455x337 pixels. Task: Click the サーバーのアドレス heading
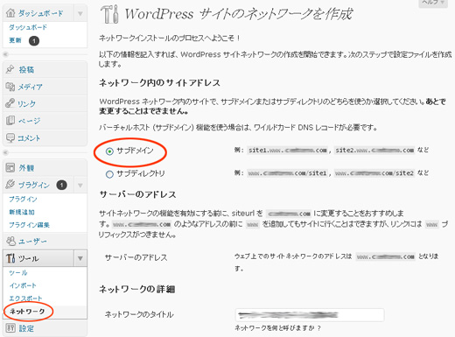(x=137, y=194)
